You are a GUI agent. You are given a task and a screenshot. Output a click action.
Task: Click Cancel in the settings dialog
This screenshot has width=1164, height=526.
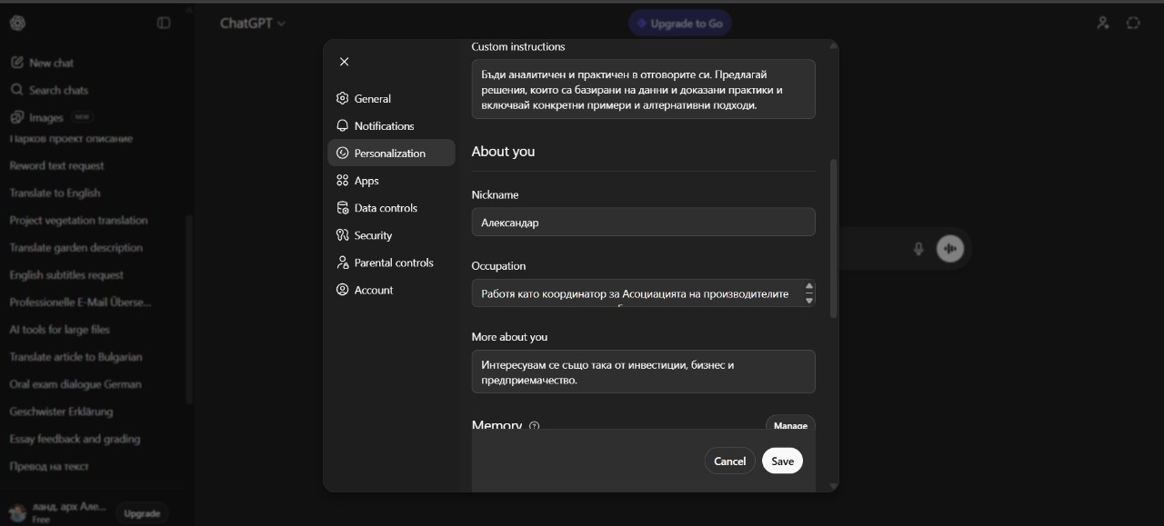click(729, 461)
